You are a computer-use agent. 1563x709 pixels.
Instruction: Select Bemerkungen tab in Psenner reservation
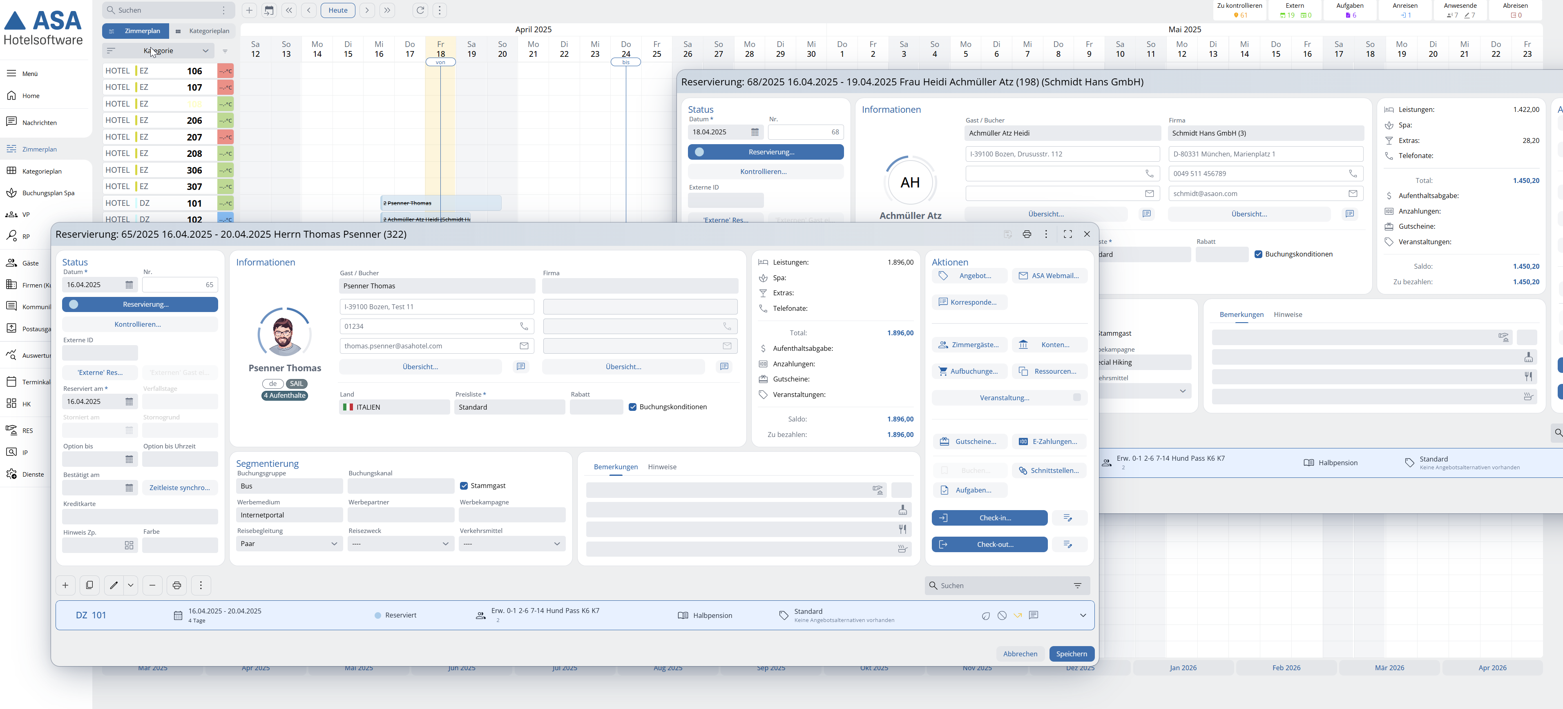click(616, 467)
